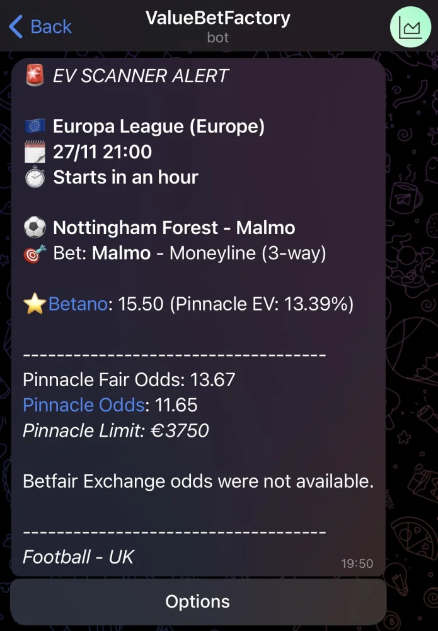438x631 pixels.
Task: Tap the Football - UK footer text
Action: click(78, 557)
